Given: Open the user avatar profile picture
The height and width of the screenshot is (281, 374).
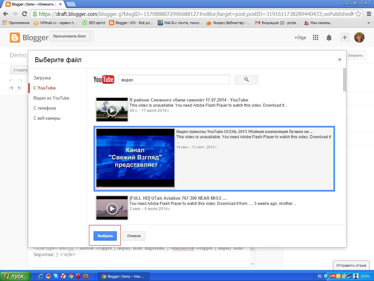Looking at the screenshot, I should [359, 37].
